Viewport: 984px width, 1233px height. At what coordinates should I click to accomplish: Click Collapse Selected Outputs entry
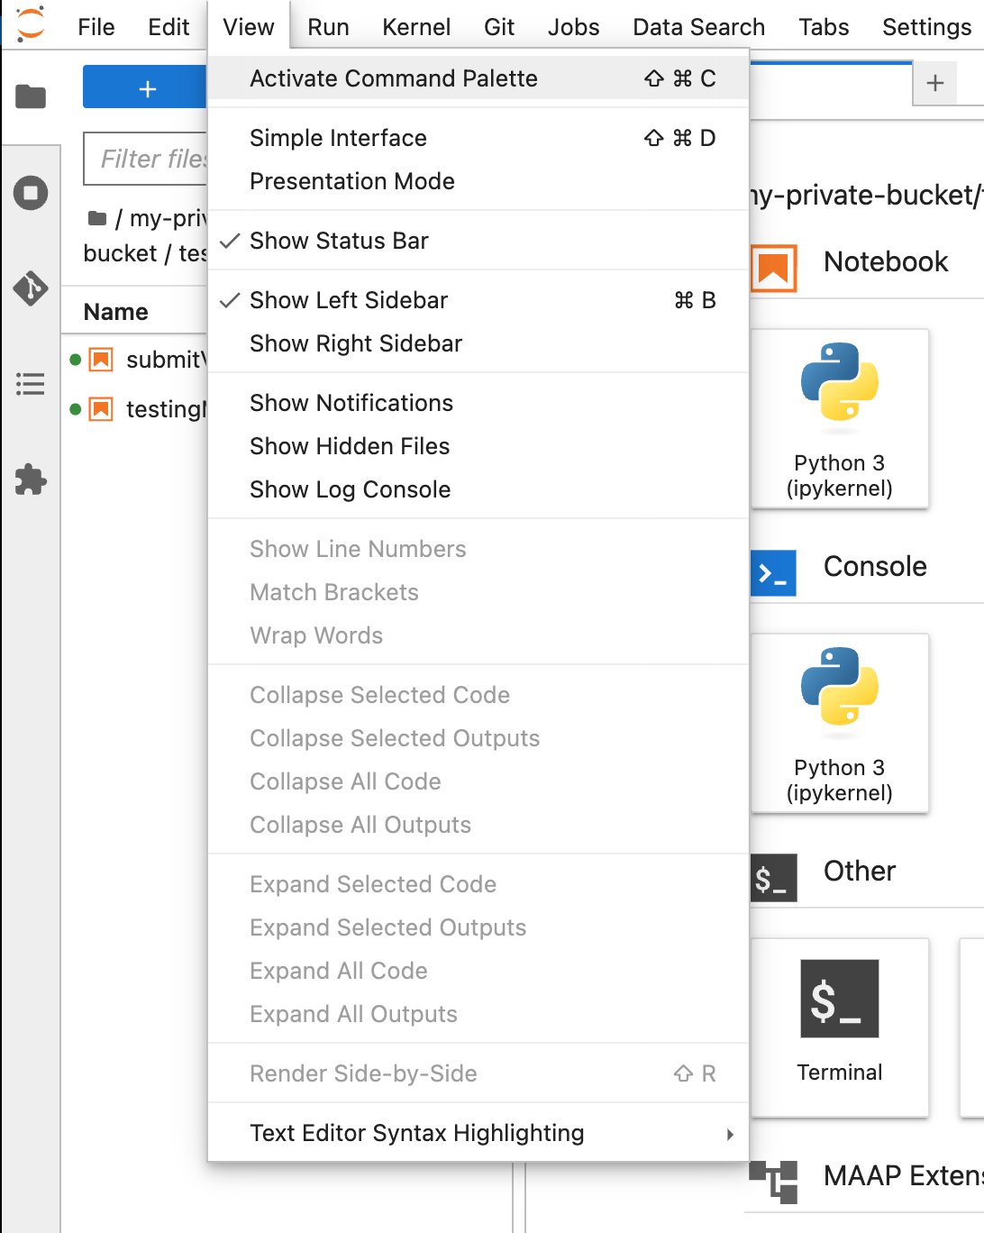(x=478, y=738)
